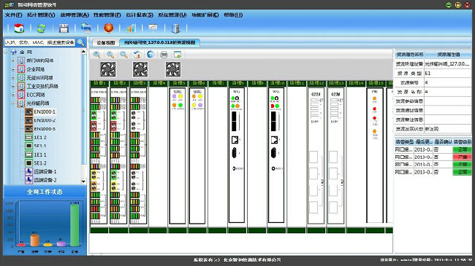Image resolution: width=475 pixels, height=266 pixels.
Task: Select EN1000-1 in the device tree
Action: [x=45, y=112]
